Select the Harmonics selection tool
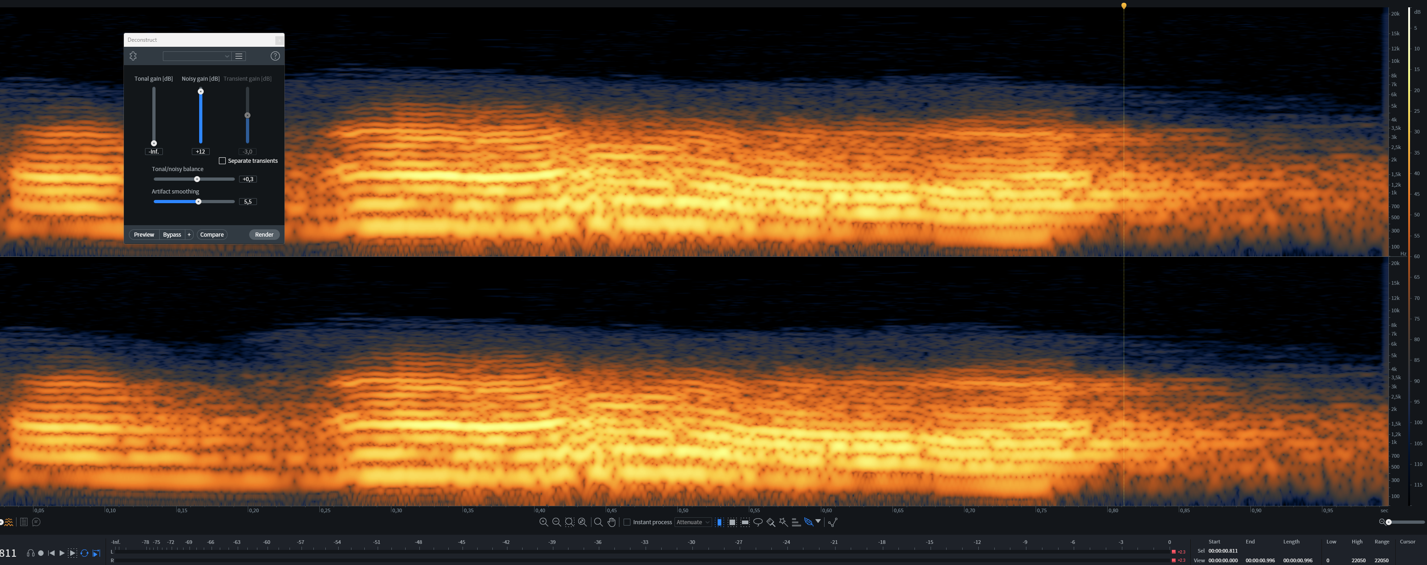 [796, 522]
